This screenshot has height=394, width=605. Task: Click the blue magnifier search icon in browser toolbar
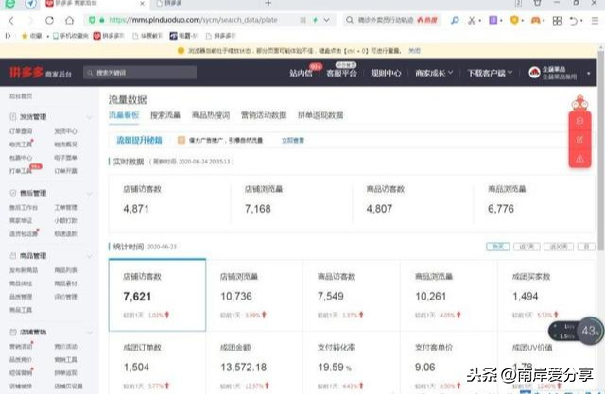pos(455,20)
